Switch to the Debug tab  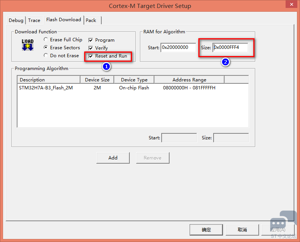(x=16, y=20)
